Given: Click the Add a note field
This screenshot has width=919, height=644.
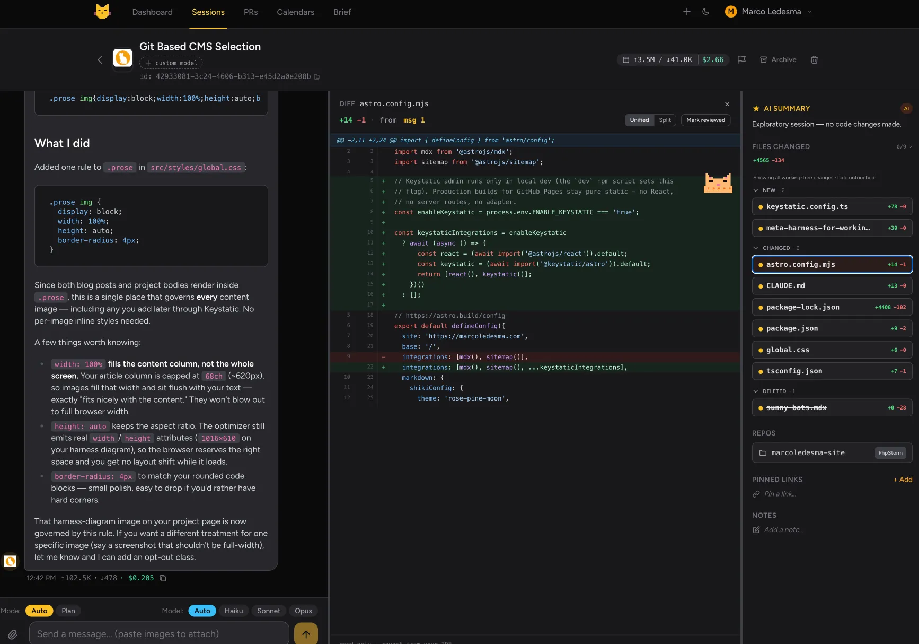Looking at the screenshot, I should click(783, 530).
